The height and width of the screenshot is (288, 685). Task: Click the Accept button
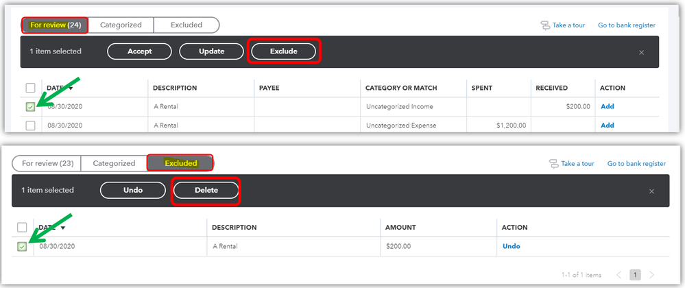point(139,51)
